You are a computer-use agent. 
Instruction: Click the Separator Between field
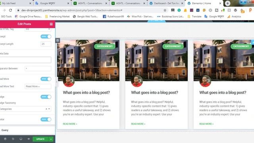[38, 68]
